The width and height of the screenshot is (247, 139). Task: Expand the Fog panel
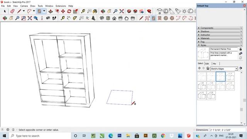220,42
